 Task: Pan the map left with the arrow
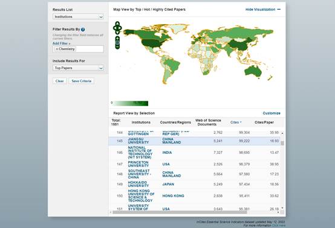(114, 28)
